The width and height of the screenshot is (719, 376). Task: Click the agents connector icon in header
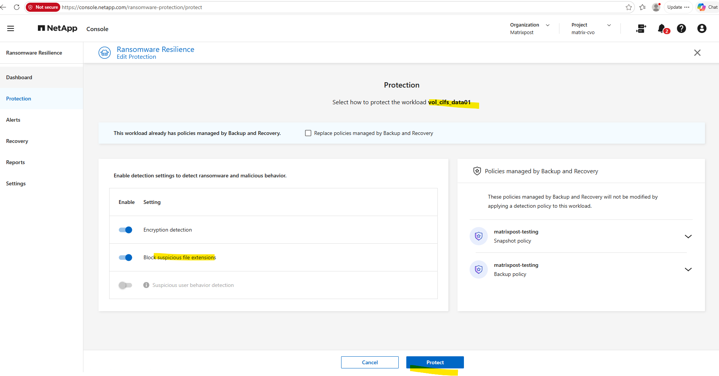641,28
